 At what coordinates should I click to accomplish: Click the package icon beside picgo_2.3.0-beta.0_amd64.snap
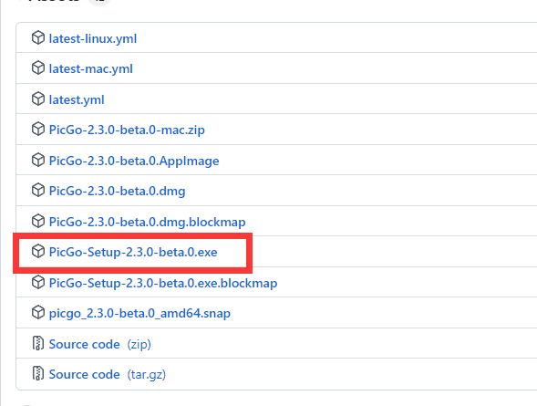coord(38,312)
